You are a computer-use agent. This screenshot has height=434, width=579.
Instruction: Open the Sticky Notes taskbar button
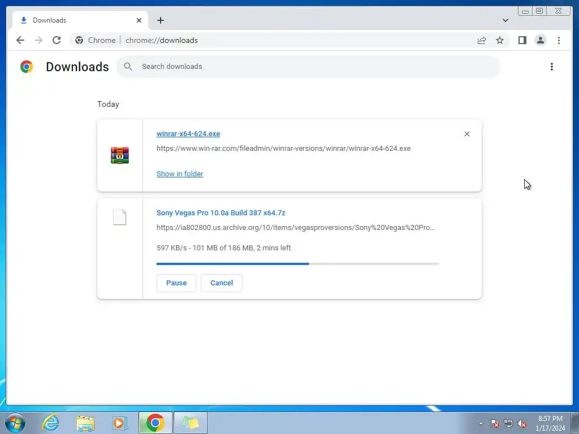click(x=191, y=423)
